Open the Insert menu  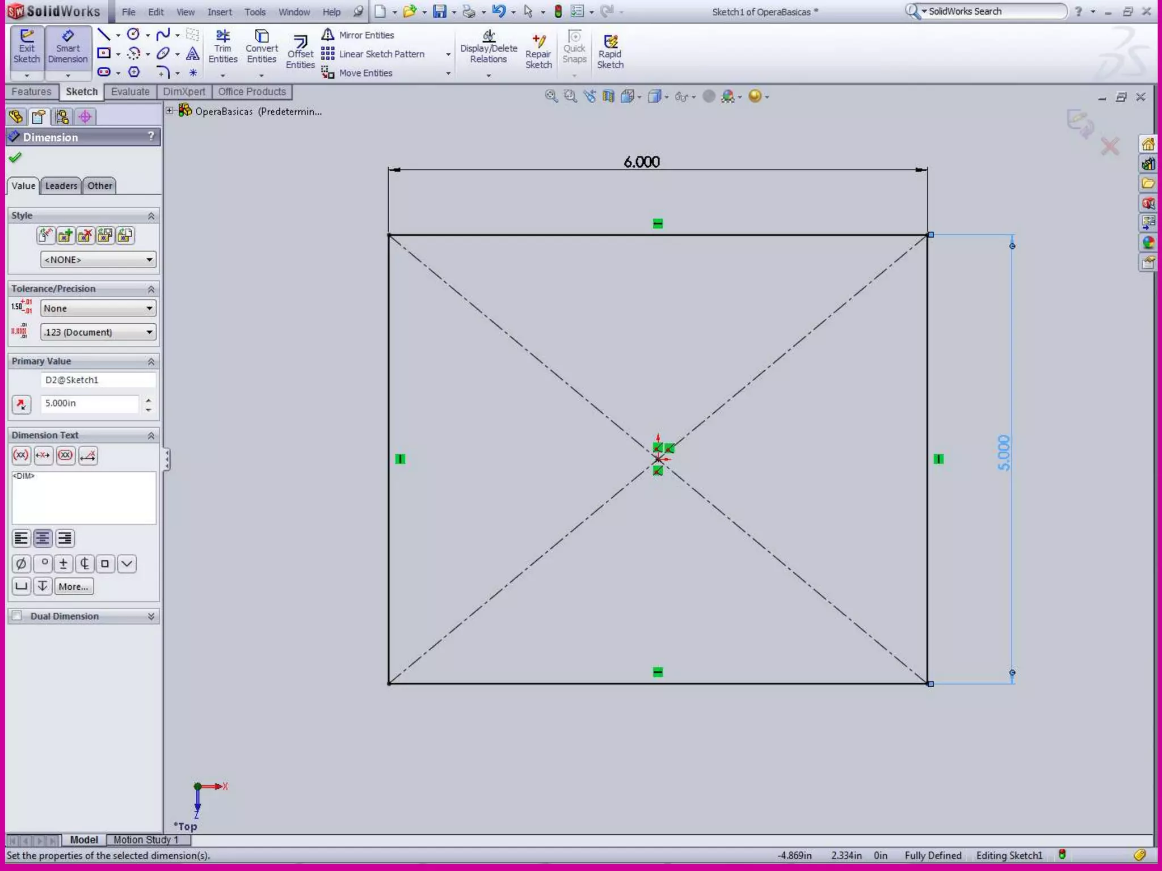[x=219, y=12]
